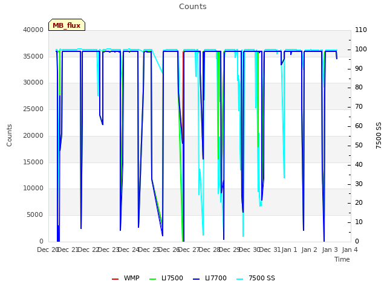
Task: Click the 'Jan 3' date label
Action: pyautogui.click(x=330, y=250)
